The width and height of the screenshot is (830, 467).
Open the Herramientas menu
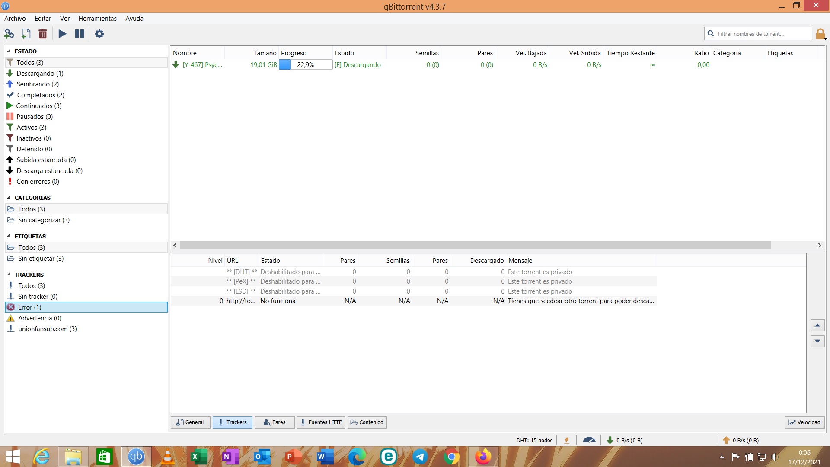[97, 18]
